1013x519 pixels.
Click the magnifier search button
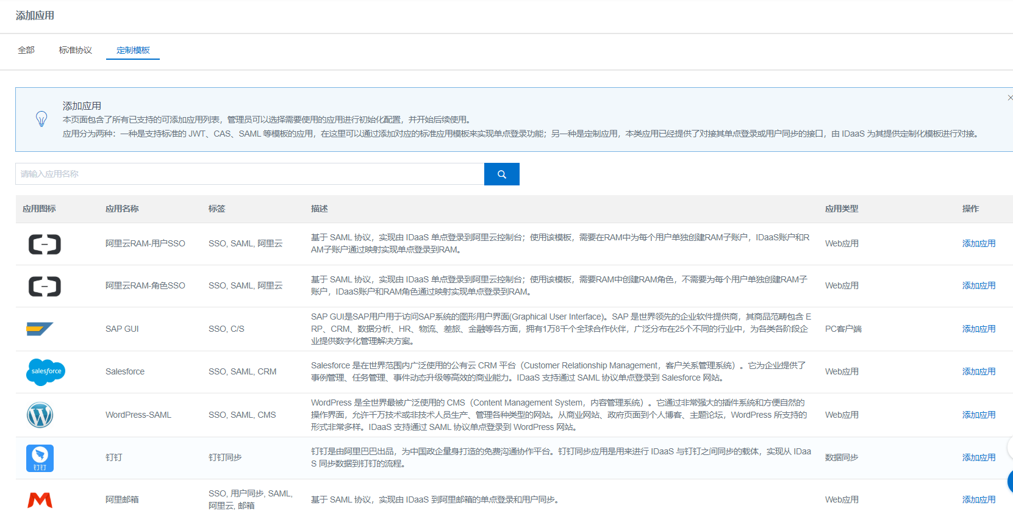pos(502,174)
